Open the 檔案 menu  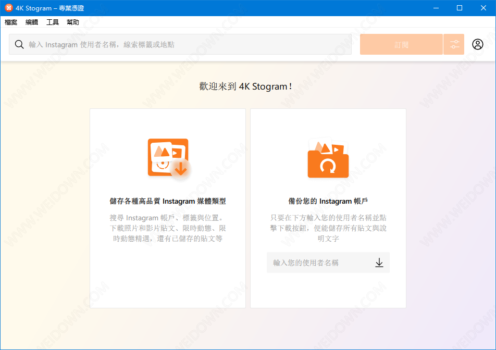pyautogui.click(x=11, y=22)
